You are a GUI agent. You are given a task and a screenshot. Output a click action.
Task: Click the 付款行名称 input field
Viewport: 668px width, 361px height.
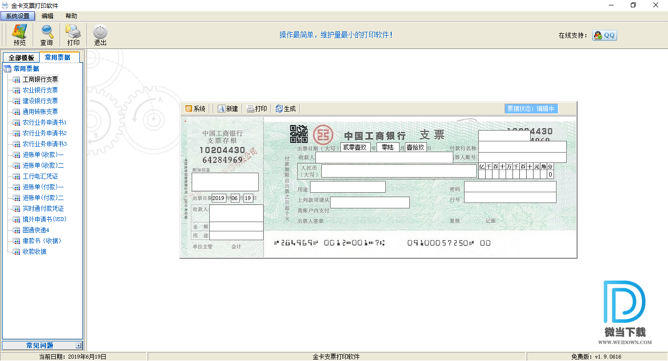[x=522, y=147]
